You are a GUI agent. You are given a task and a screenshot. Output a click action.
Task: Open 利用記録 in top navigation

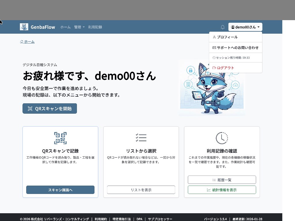[x=95, y=27]
